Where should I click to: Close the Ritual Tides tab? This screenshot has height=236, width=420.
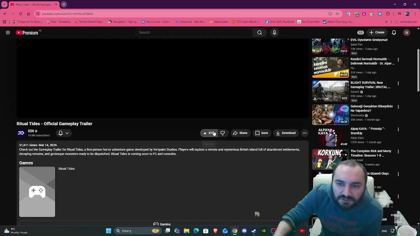coord(56,5)
